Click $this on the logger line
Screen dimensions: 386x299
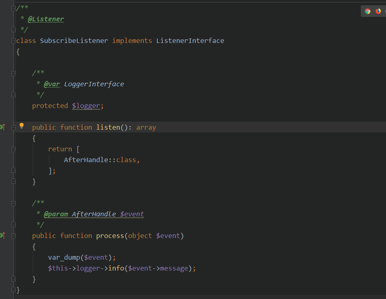58,268
